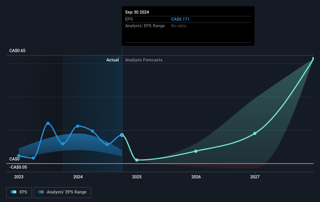Click the 2026 x-axis label
The width and height of the screenshot is (320, 202).
point(196,177)
